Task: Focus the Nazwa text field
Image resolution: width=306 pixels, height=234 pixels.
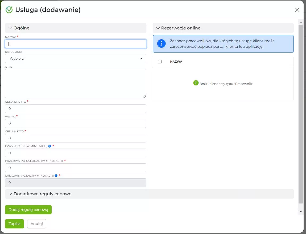Action: pyautogui.click(x=76, y=44)
